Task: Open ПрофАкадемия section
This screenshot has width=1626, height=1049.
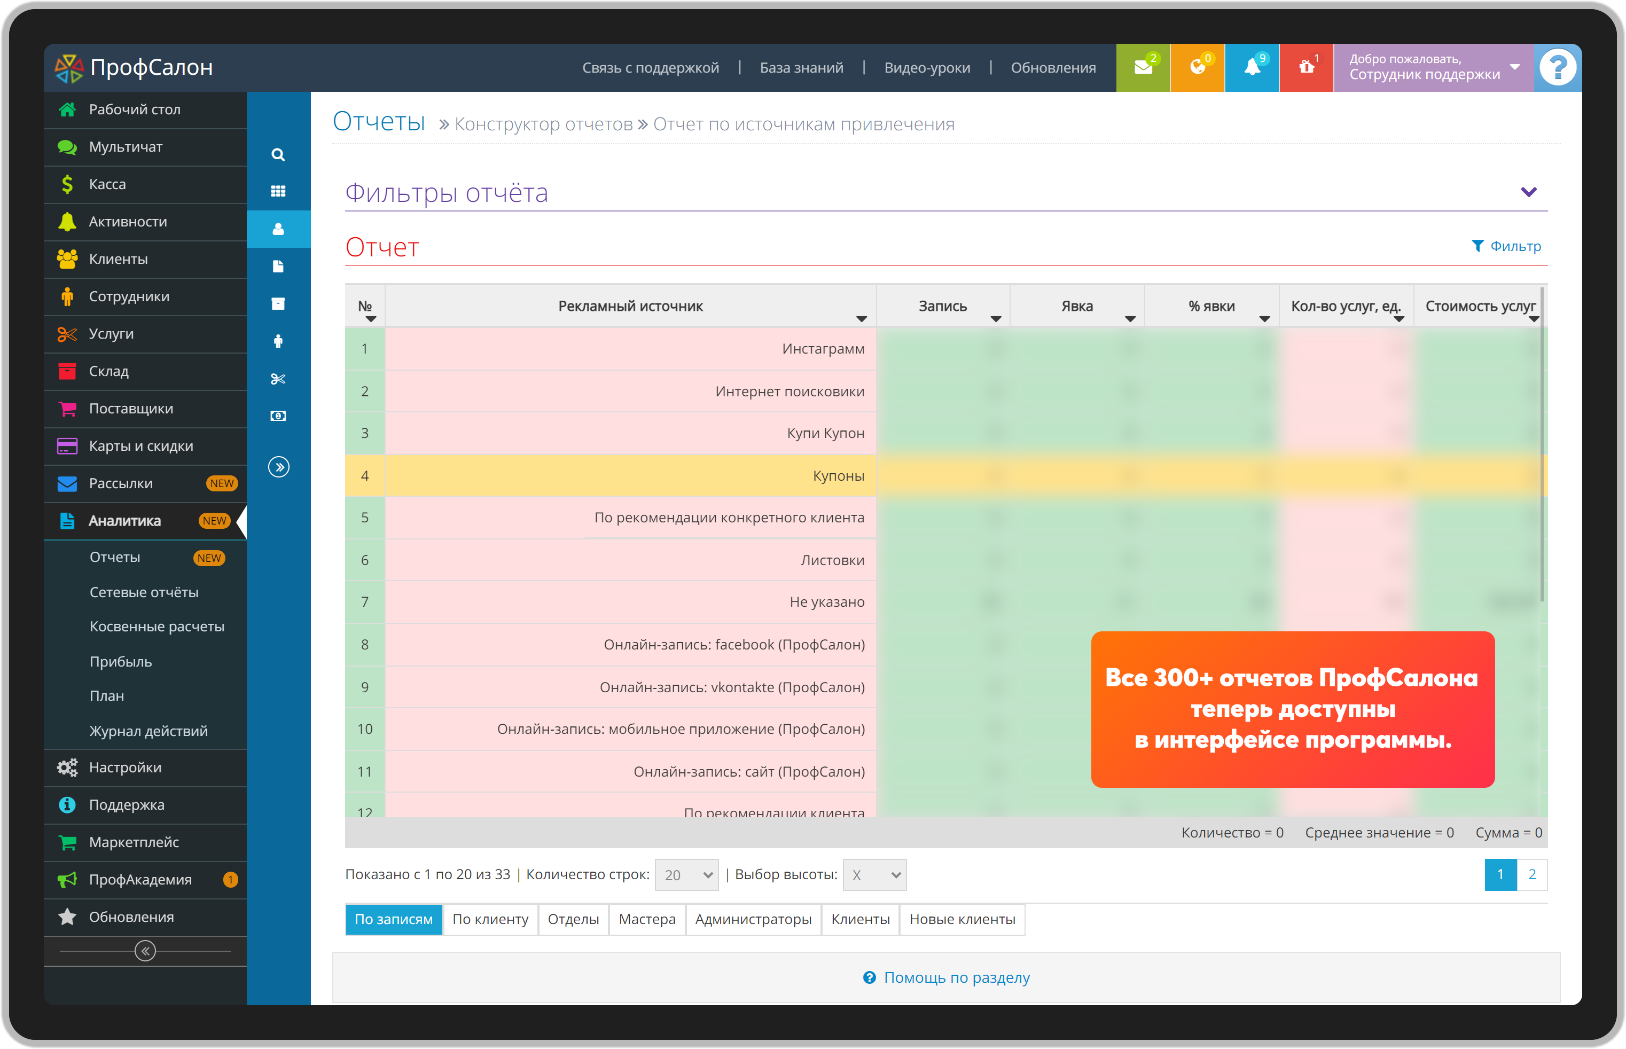Action: [145, 880]
